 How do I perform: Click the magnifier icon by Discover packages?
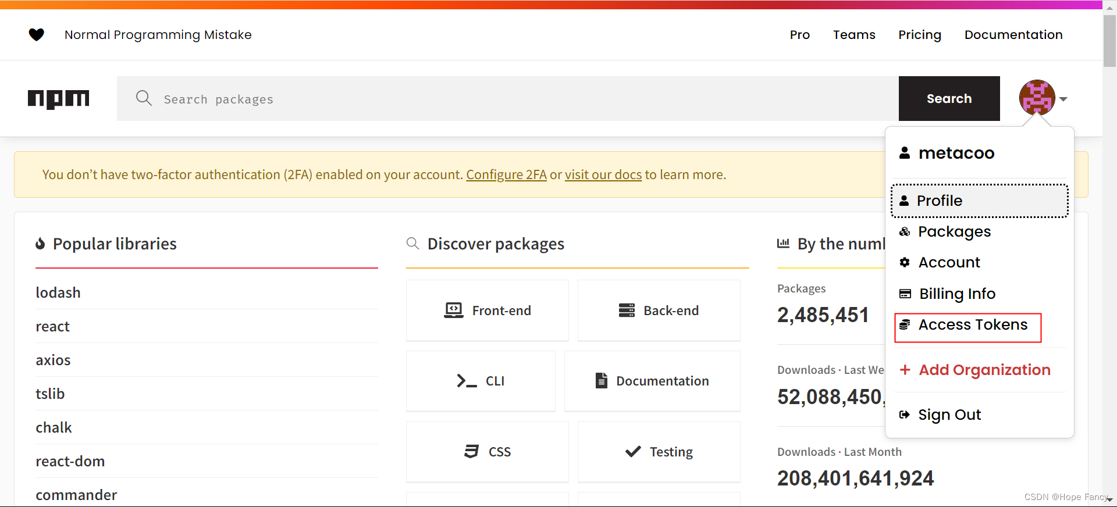pyautogui.click(x=412, y=243)
